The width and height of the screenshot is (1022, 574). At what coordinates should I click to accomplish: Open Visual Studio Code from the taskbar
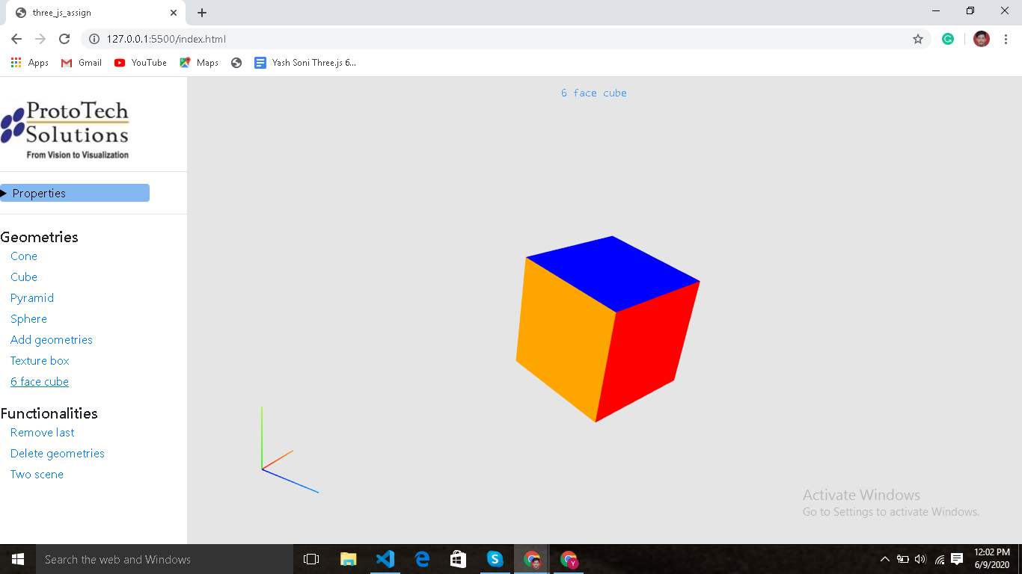(385, 558)
